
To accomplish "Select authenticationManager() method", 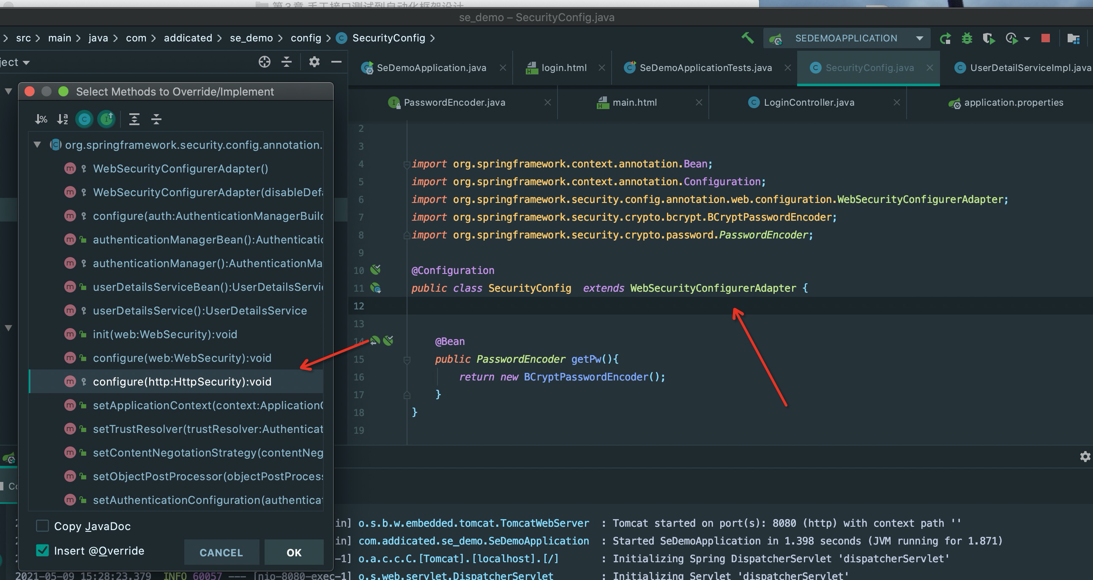I will [x=176, y=263].
